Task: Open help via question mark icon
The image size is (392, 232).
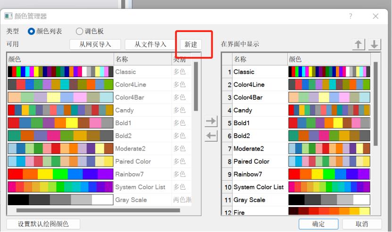Action: pyautogui.click(x=350, y=16)
